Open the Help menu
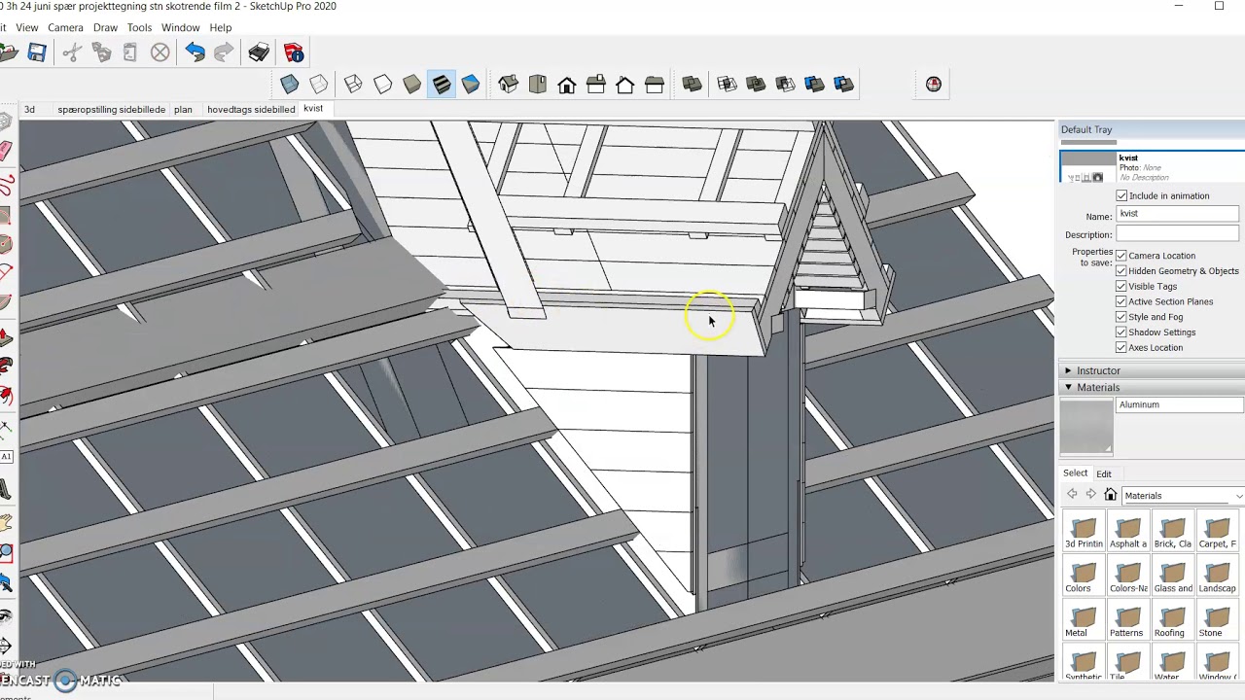 tap(221, 27)
